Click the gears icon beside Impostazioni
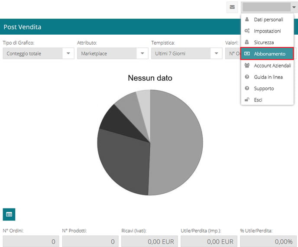Screen dimensions: 298x247 [247, 31]
